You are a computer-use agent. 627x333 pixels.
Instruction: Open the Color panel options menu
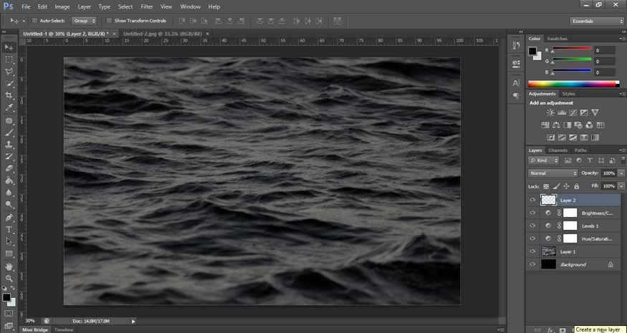[622, 39]
